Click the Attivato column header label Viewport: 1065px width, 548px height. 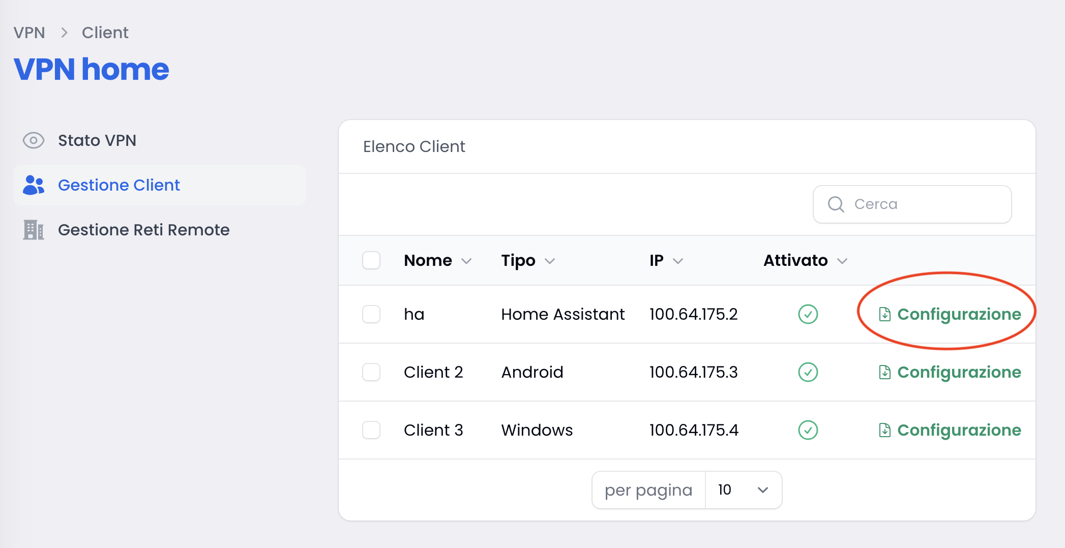pos(795,260)
